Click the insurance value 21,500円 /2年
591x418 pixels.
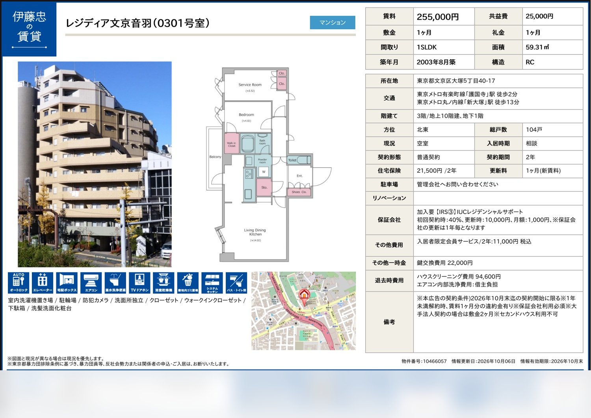(437, 171)
